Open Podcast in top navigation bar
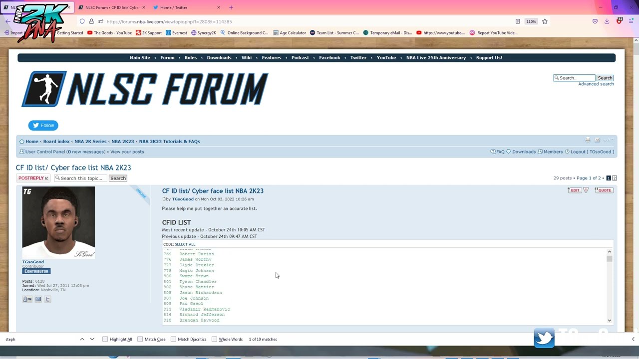The image size is (639, 359). tap(300, 57)
